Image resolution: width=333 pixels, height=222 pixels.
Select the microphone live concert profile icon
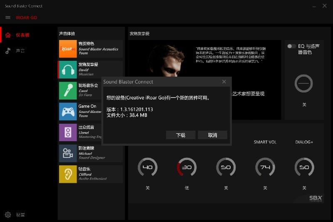pos(68,91)
